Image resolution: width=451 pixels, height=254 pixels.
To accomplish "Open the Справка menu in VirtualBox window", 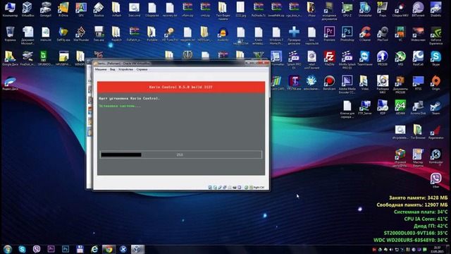I will pyautogui.click(x=142, y=69).
